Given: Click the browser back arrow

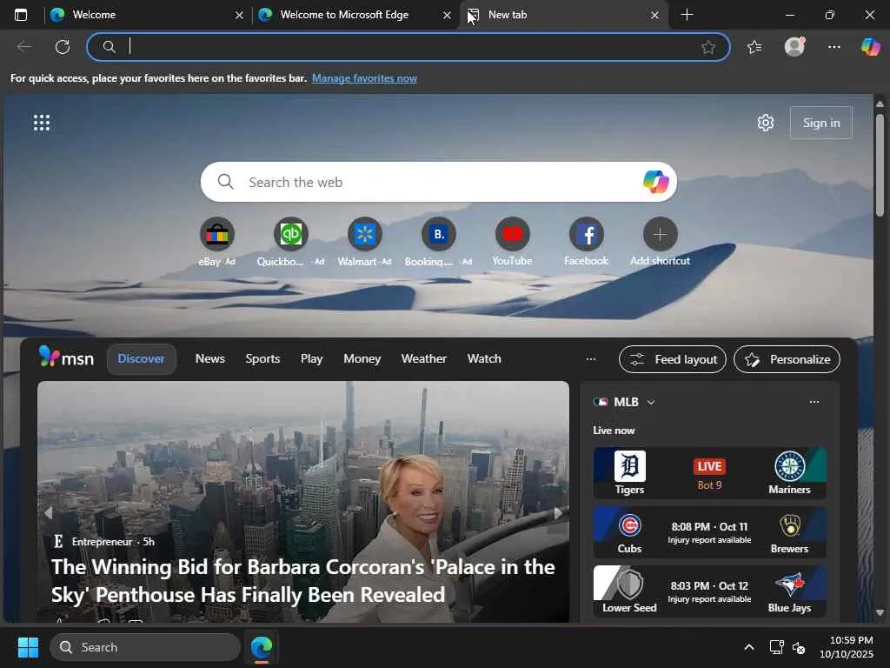Looking at the screenshot, I should 24,47.
